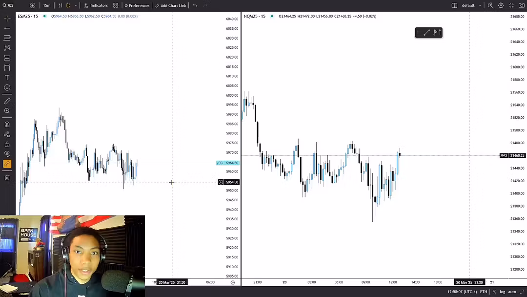Click the maximize chart icon at bottom right
Viewport: 527px width, 297px height.
coord(522,292)
